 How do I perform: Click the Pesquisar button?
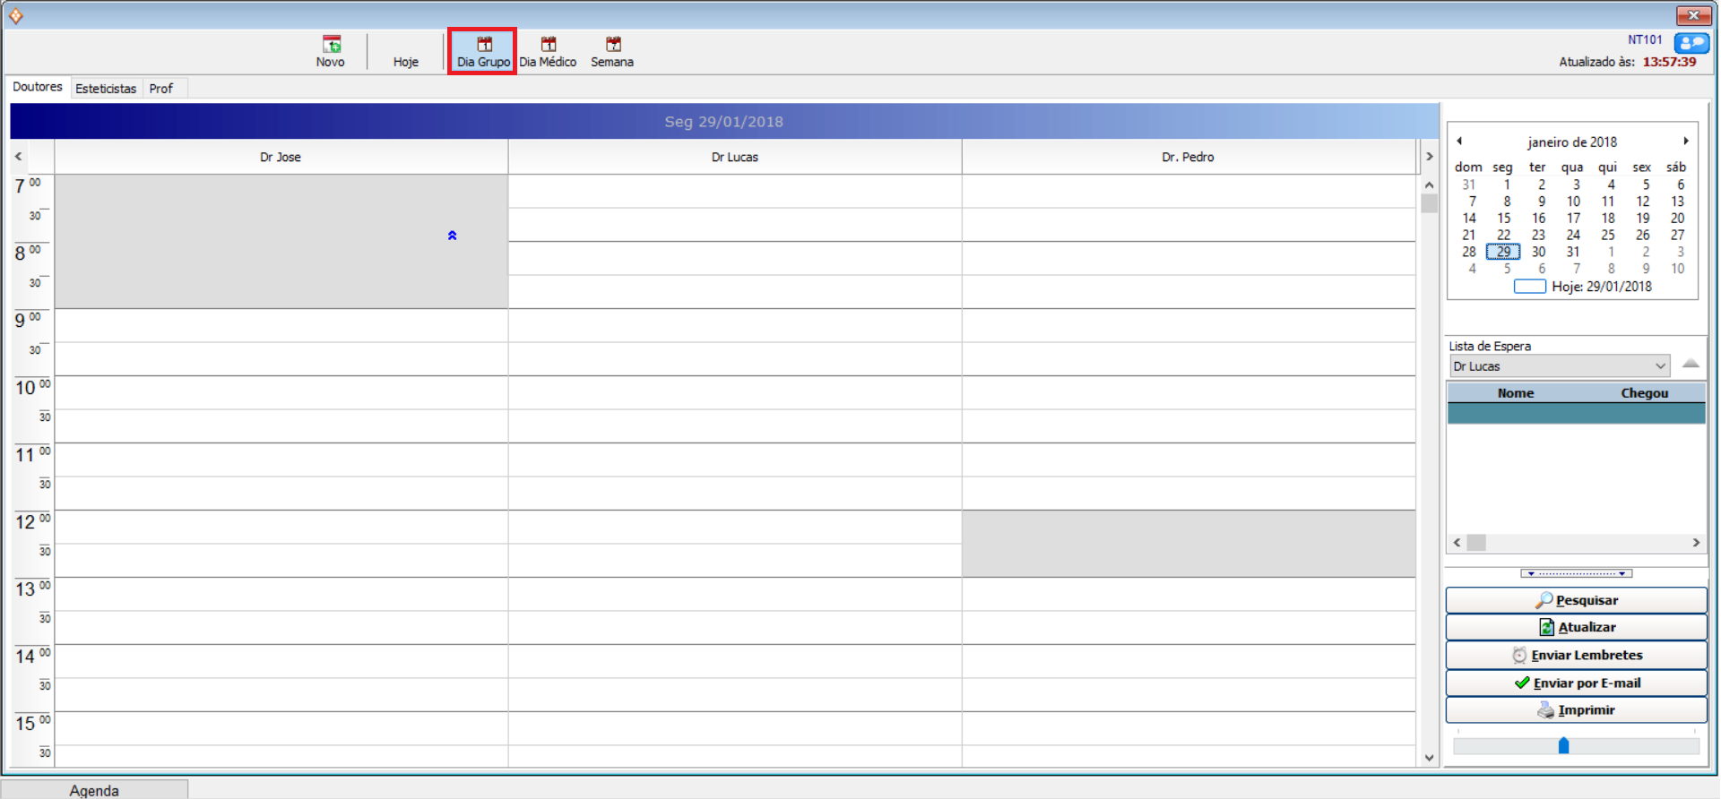(x=1576, y=600)
